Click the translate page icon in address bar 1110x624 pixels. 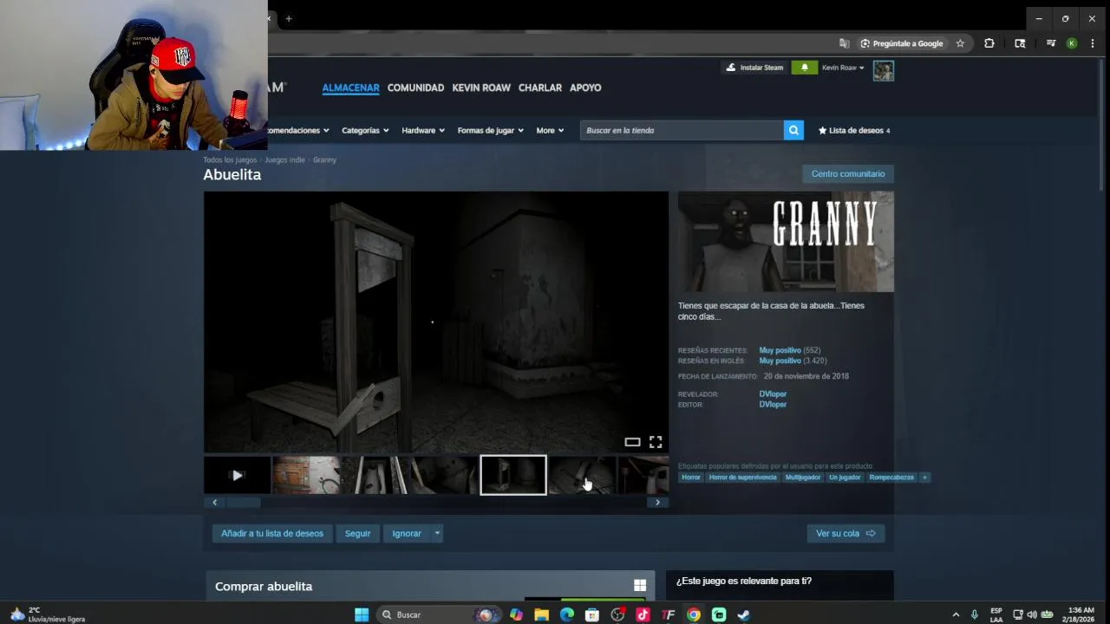coord(844,43)
